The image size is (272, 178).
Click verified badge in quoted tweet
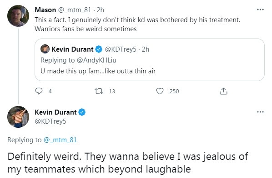tap(99, 49)
